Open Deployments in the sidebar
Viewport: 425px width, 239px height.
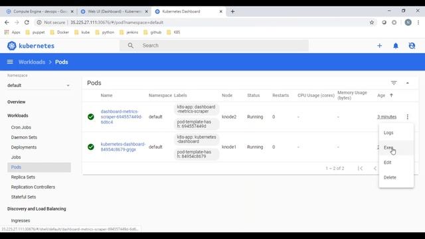pos(24,147)
